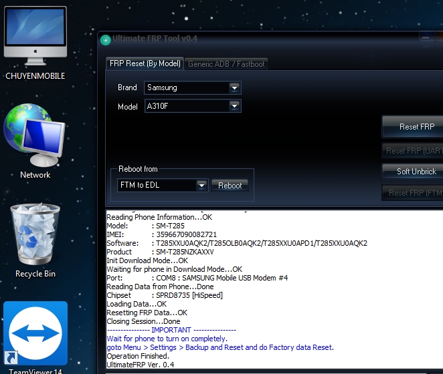Image resolution: width=443 pixels, height=374 pixels.
Task: Click log line Reading Phone Information...OK
Action: coord(159,217)
